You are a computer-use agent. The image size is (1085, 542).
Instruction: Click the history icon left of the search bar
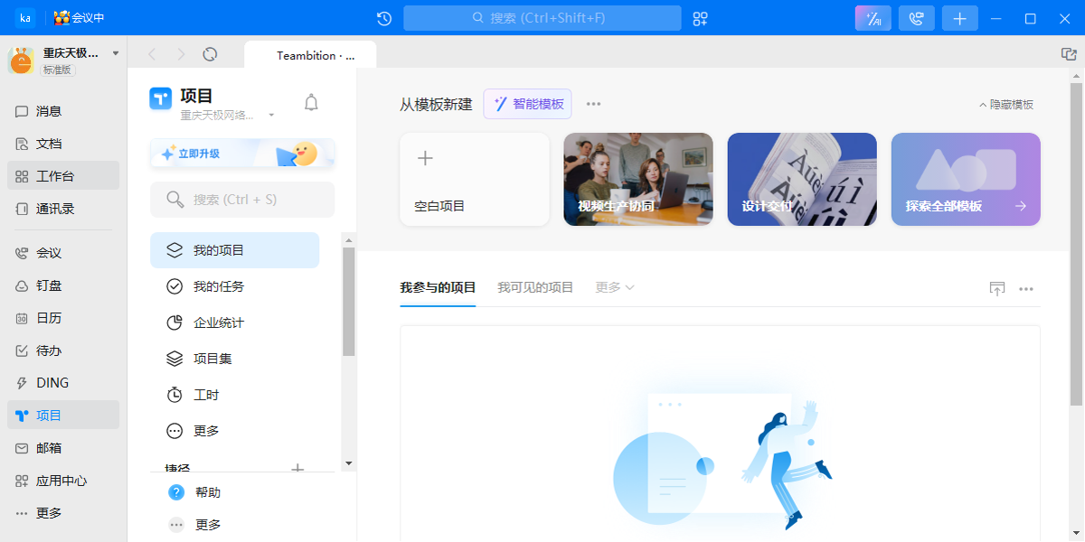click(383, 17)
